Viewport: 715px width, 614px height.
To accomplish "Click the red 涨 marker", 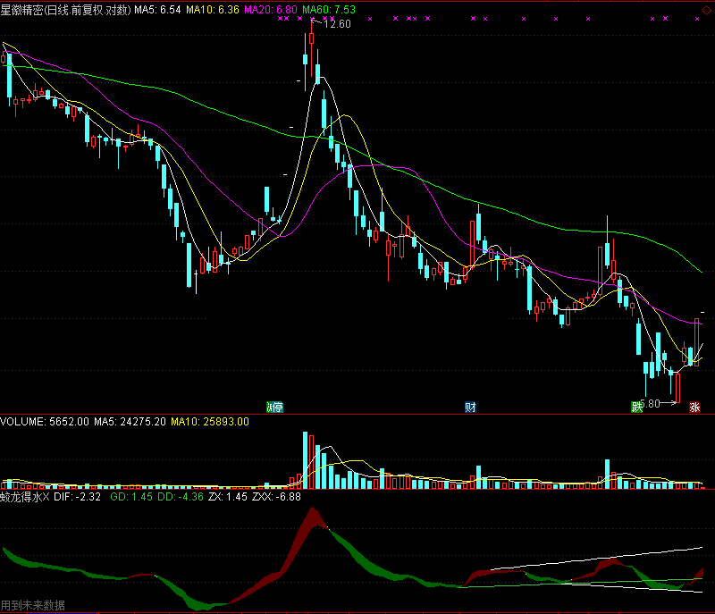I will point(694,407).
